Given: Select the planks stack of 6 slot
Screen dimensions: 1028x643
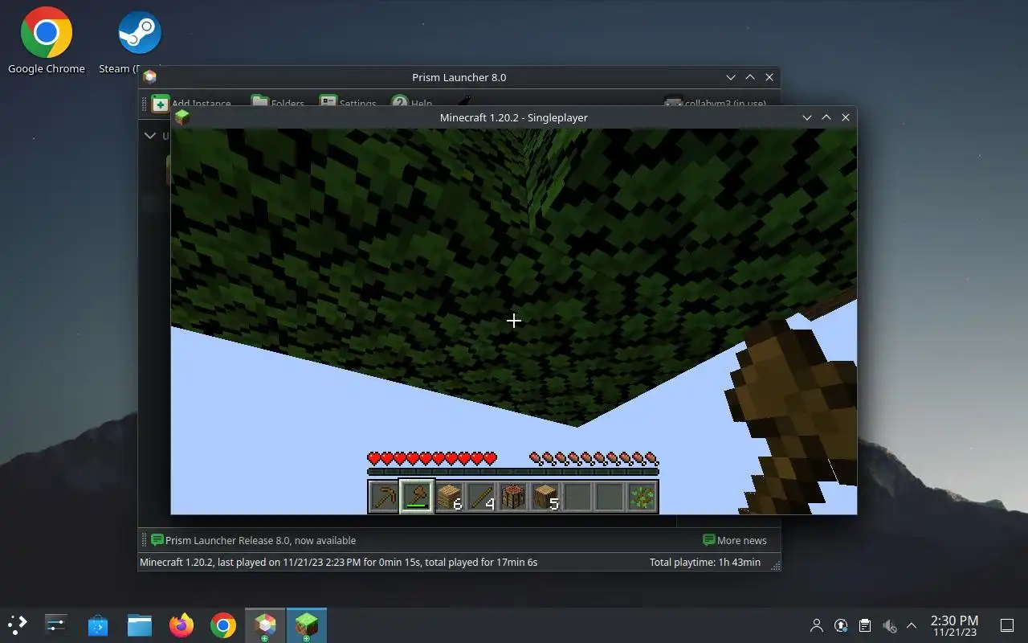Looking at the screenshot, I should [449, 497].
